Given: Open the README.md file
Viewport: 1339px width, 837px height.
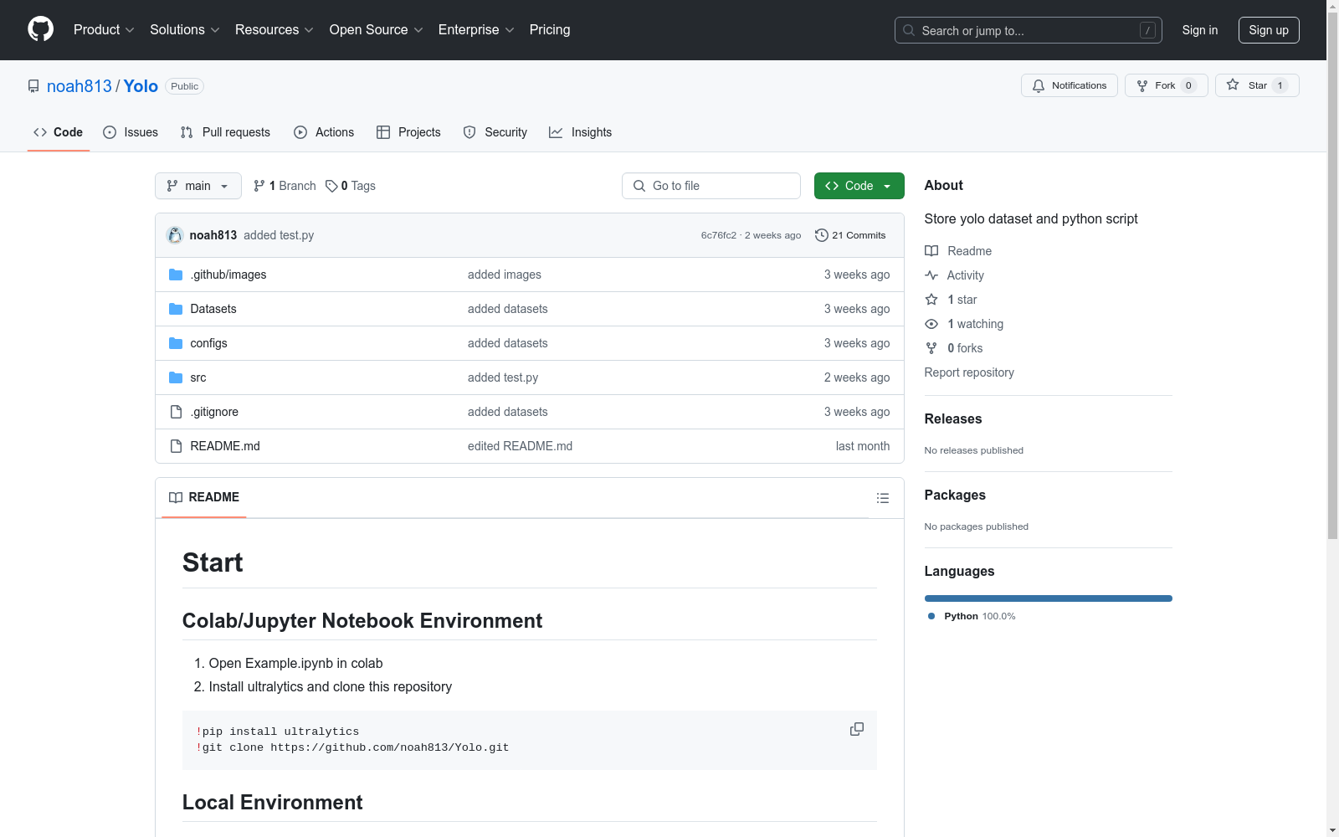Looking at the screenshot, I should pos(225,446).
